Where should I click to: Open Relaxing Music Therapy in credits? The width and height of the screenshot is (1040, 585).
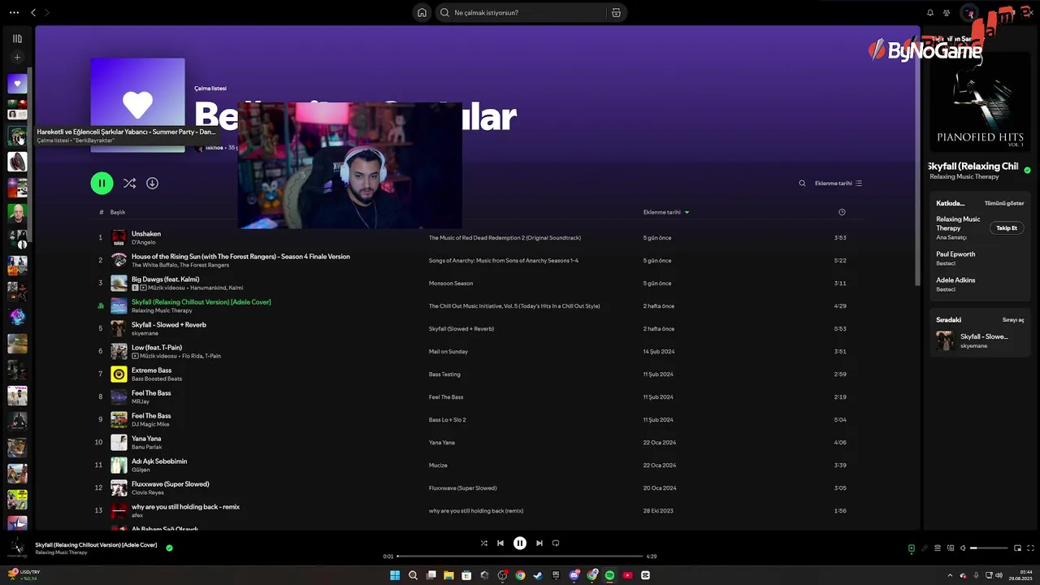click(x=958, y=223)
